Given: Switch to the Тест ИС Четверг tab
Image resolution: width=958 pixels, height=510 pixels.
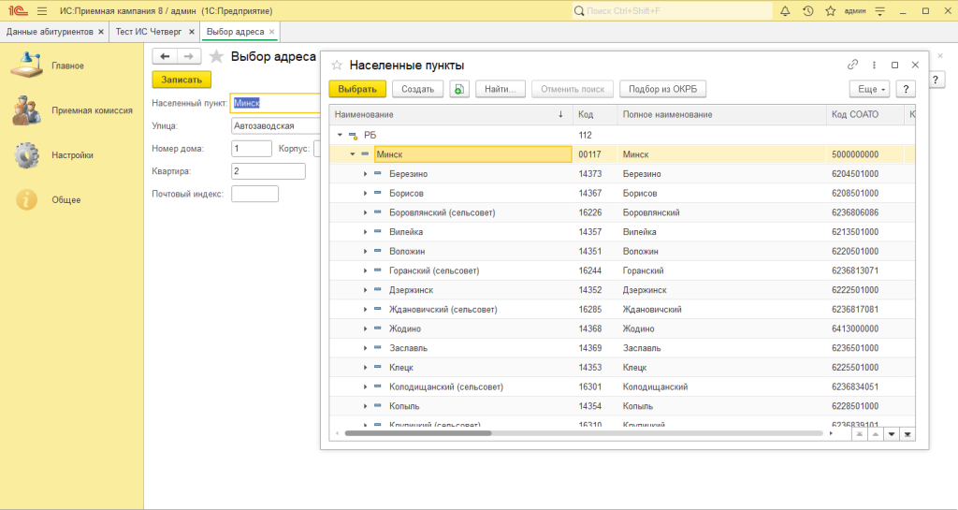Looking at the screenshot, I should point(150,32).
